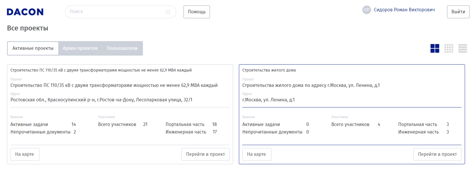Select the Активные проекты tab
Screen dimensions: 474x170
tap(33, 48)
